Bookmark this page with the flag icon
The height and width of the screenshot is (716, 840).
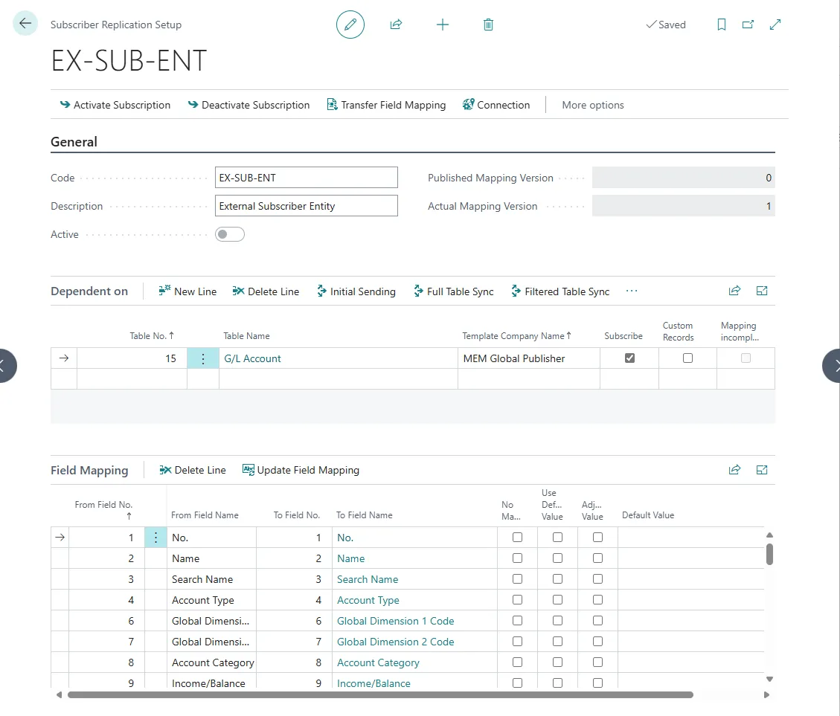point(721,24)
